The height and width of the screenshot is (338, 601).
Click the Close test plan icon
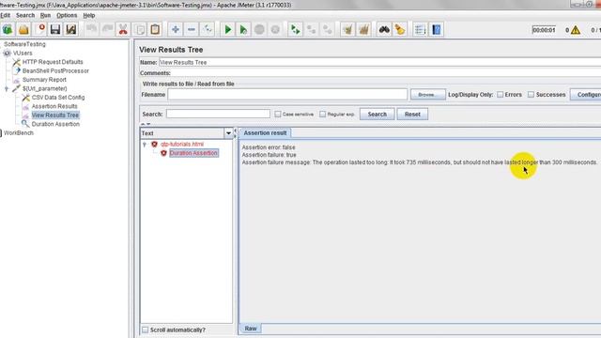pos(40,29)
